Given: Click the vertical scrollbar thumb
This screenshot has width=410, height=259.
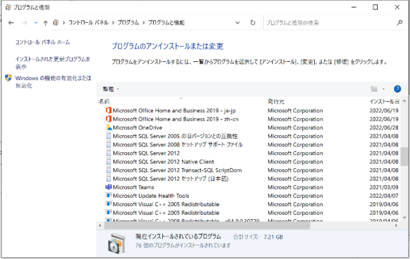Looking at the screenshot, I should click(404, 156).
